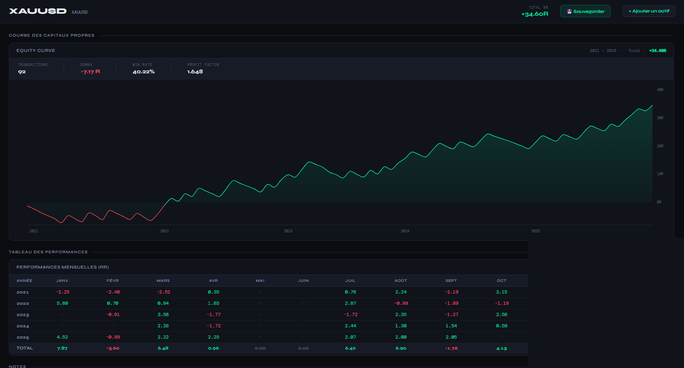684x368 pixels.
Task: Click September 2024 value 1.54
Action: click(451, 326)
